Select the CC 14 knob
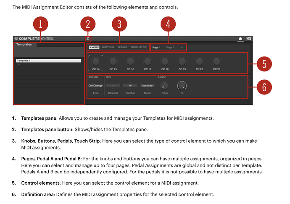This screenshot has width=290, height=204. 96,62
